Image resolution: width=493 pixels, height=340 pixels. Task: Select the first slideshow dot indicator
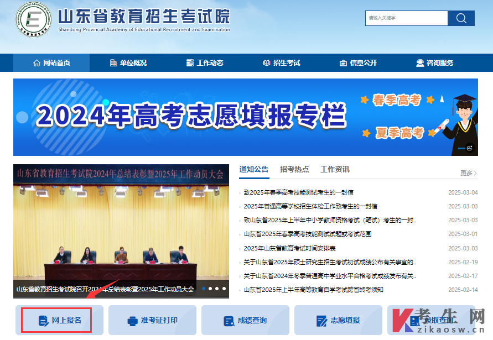tap(204, 289)
